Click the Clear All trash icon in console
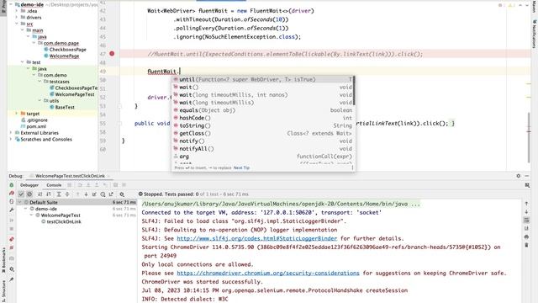The width and height of the screenshot is (538, 303). click(526, 245)
